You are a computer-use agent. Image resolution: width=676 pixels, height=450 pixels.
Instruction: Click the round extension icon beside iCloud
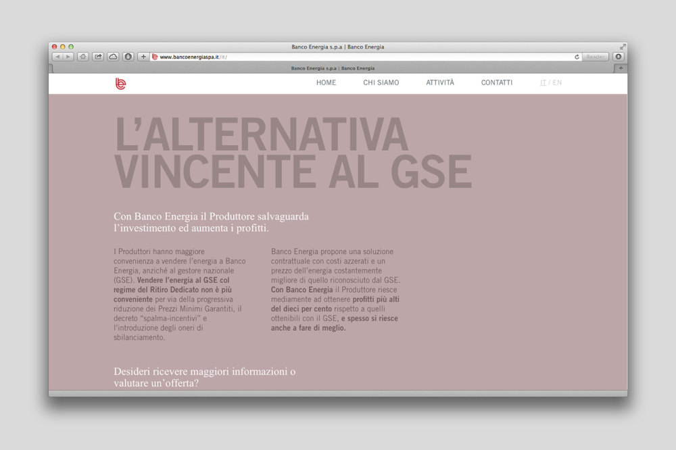128,57
